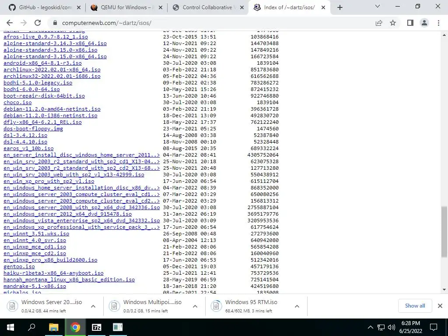Download choco.iso
This screenshot has height=336, width=448.
(x=17, y=102)
